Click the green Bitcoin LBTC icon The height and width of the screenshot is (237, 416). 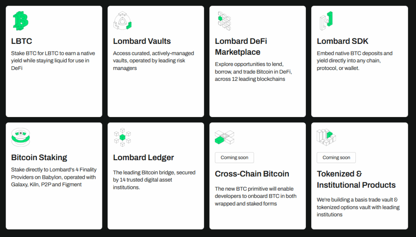tap(20, 21)
